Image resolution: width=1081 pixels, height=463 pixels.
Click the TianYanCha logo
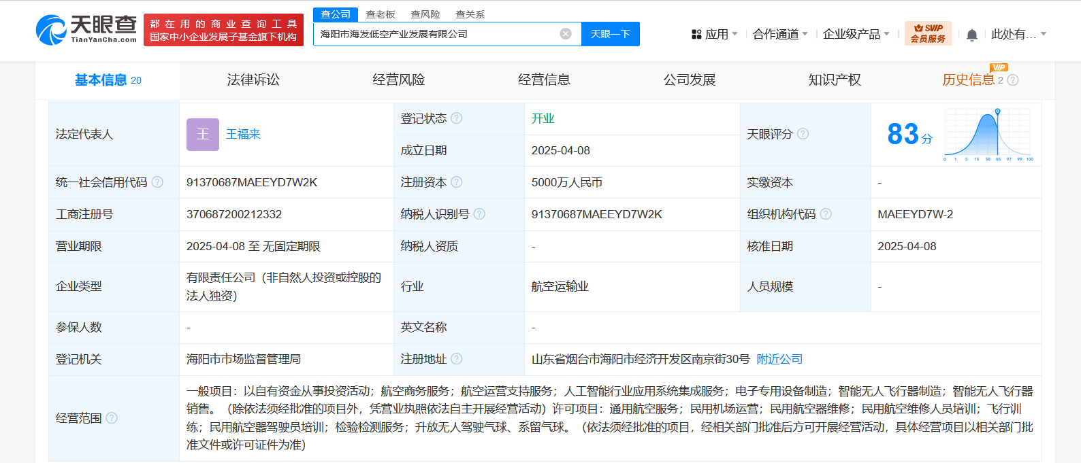86,30
